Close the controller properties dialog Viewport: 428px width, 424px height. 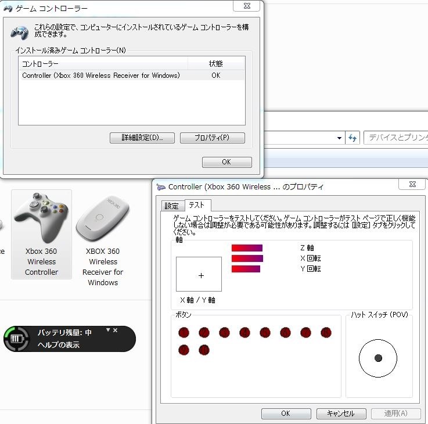tap(412, 184)
